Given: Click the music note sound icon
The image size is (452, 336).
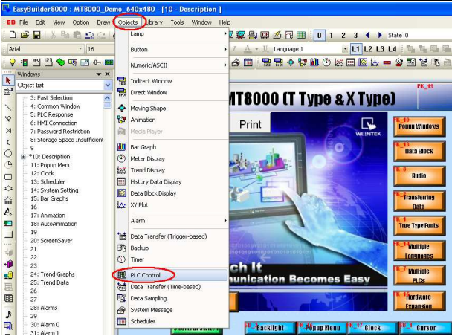Looking at the screenshot, I should 8,314.
